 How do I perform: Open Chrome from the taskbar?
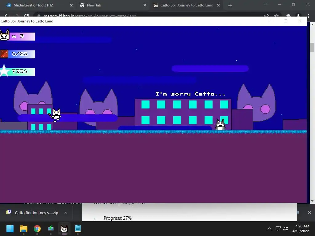click(x=37, y=229)
